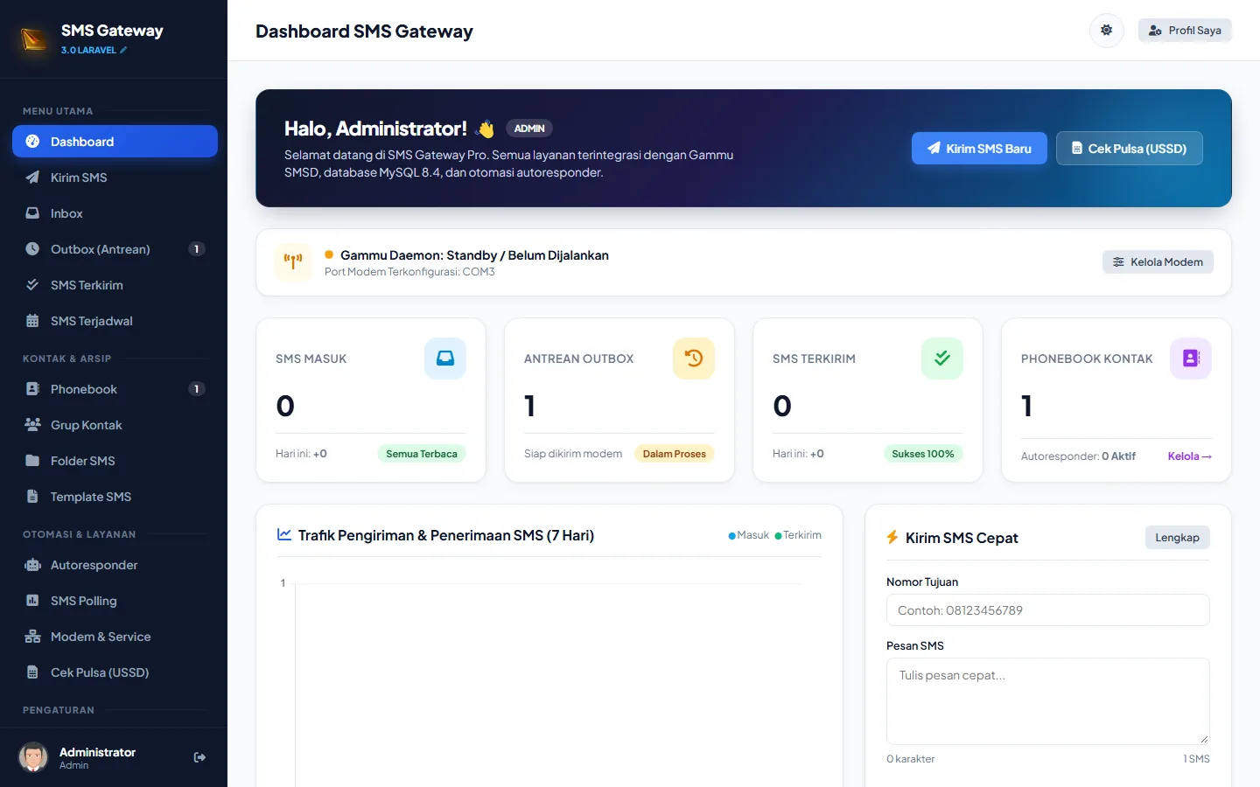Open the Profil Saya button
This screenshot has height=787, width=1260.
1185,31
